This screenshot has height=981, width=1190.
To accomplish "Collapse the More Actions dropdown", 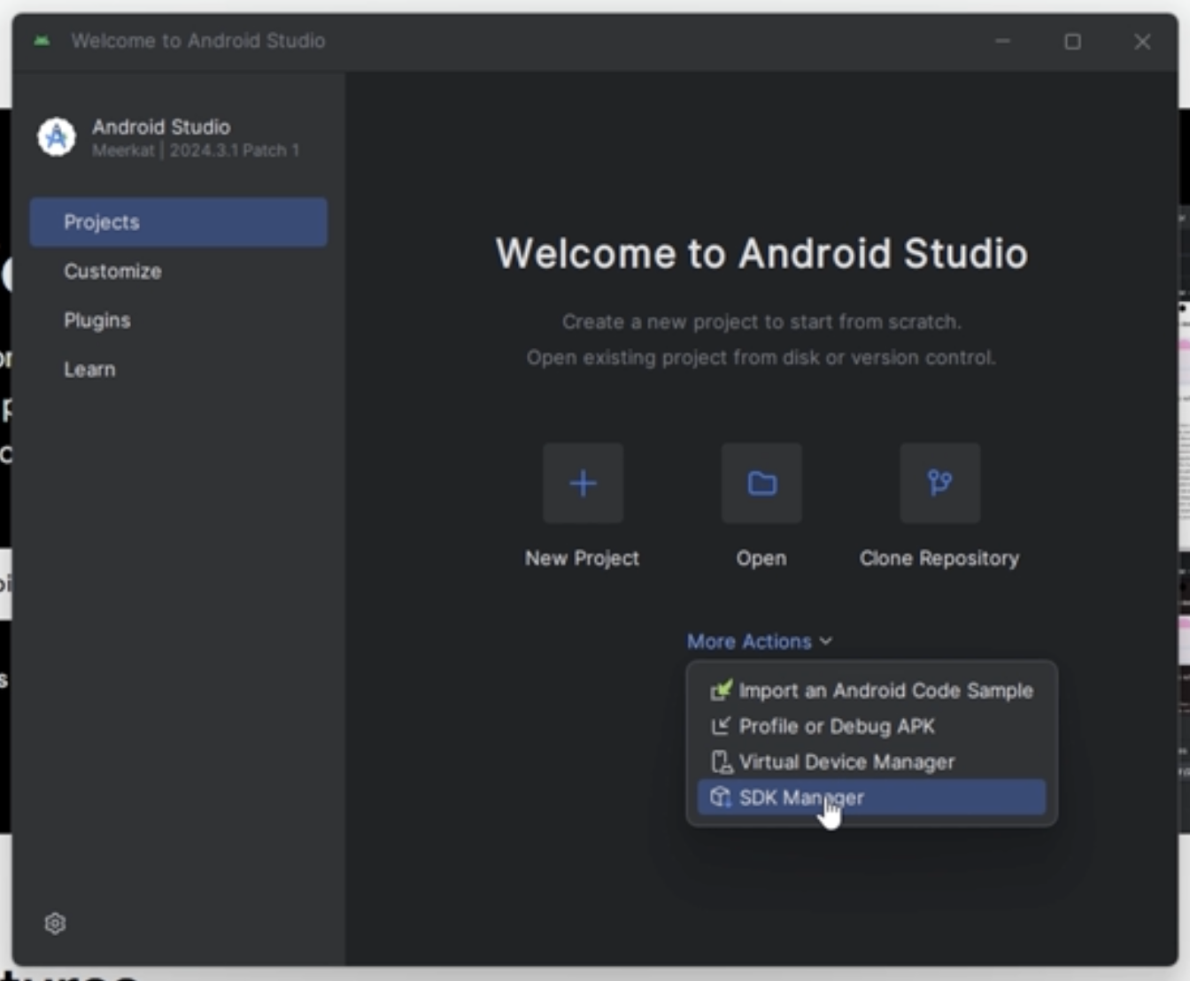I will click(760, 641).
